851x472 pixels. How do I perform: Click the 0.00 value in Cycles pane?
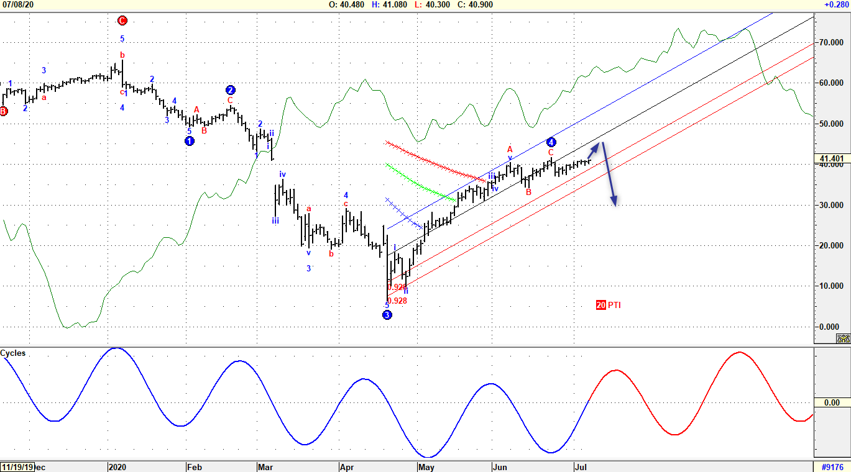pyautogui.click(x=832, y=403)
